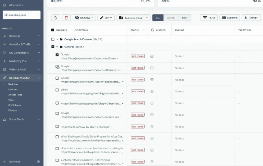The height and width of the screenshot is (166, 263).
Task: Select Anchor Texts submenu item
Action: coord(15,95)
